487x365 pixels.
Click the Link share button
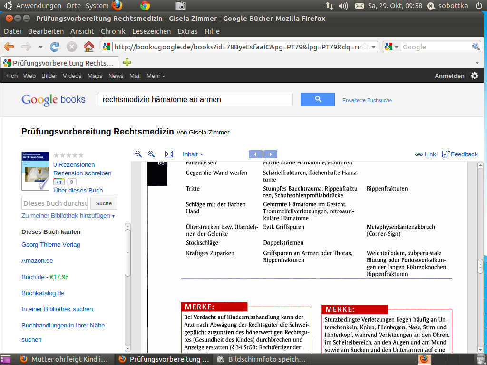426,154
